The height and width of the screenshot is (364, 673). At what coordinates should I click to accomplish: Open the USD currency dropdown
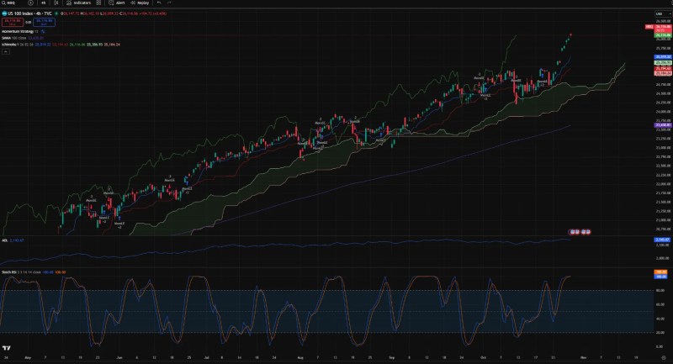[663, 14]
